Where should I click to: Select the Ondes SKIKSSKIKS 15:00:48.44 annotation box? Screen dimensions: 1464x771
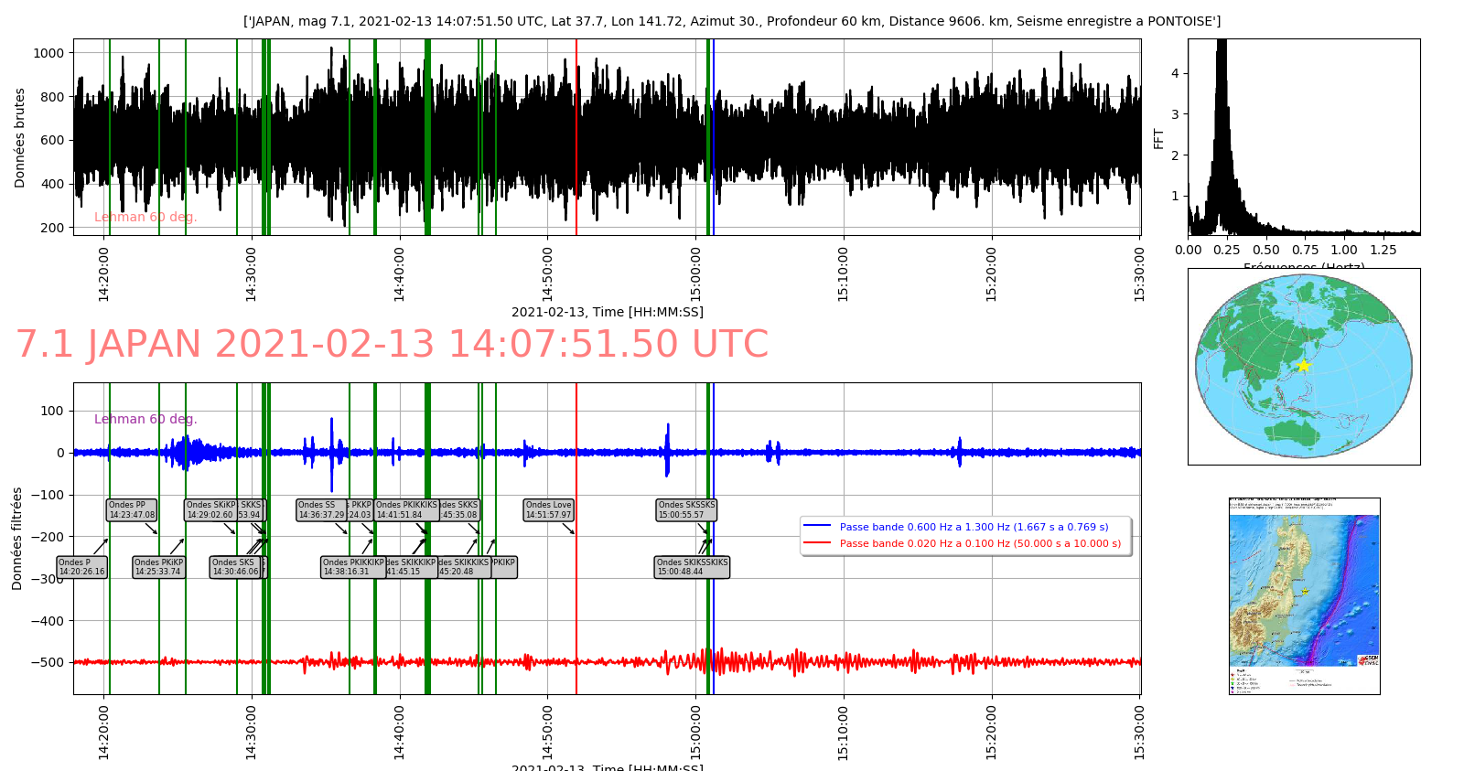(x=692, y=567)
